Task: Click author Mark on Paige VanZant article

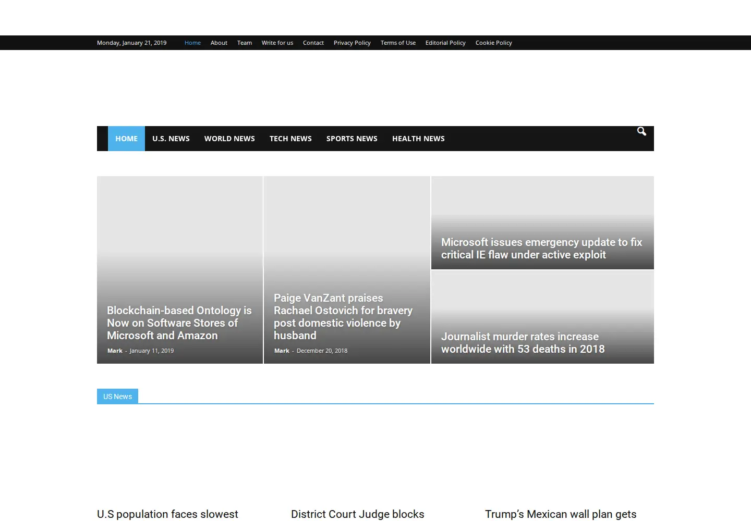Action: (x=282, y=351)
